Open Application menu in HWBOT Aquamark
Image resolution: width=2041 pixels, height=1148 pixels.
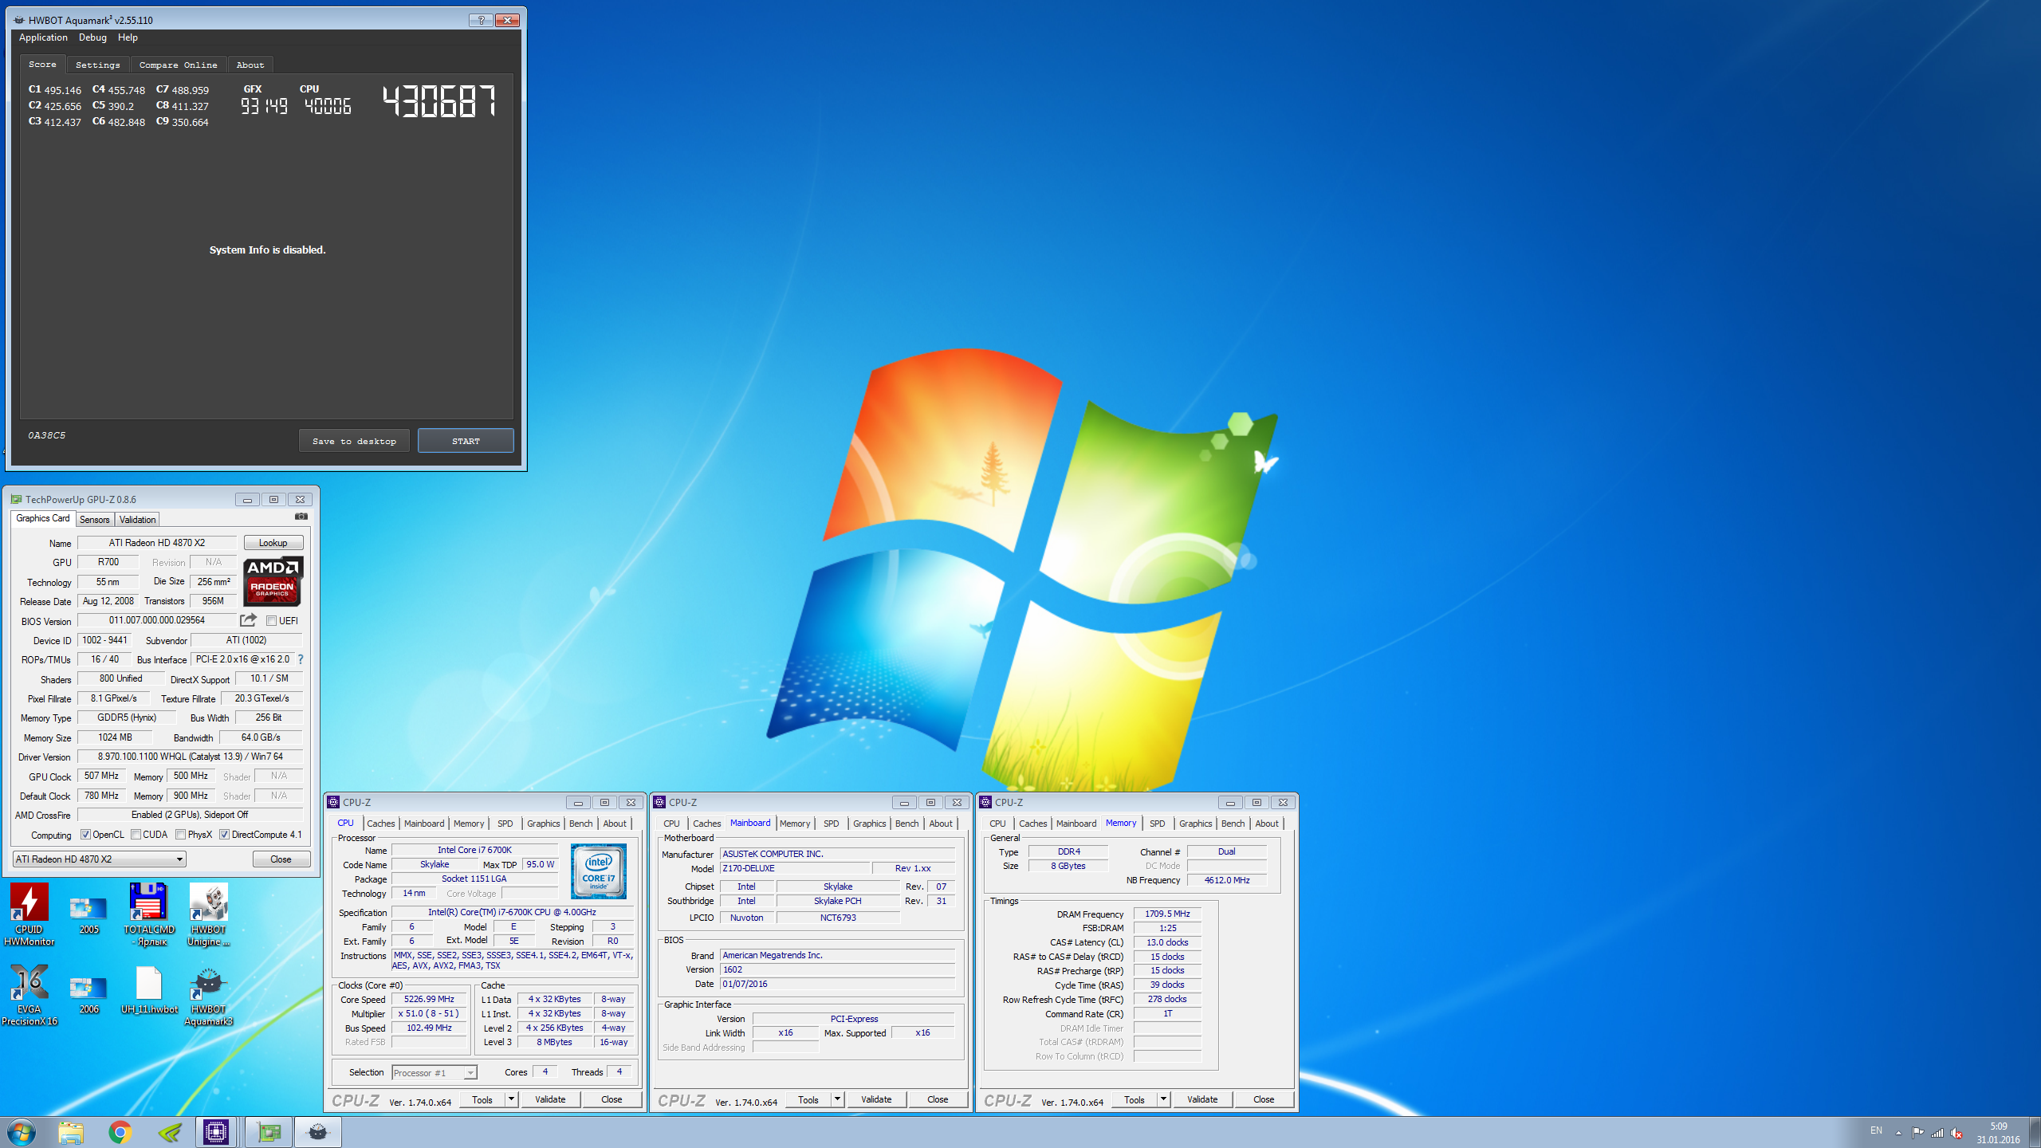click(x=43, y=37)
